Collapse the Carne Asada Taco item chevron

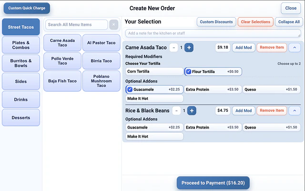click(295, 48)
